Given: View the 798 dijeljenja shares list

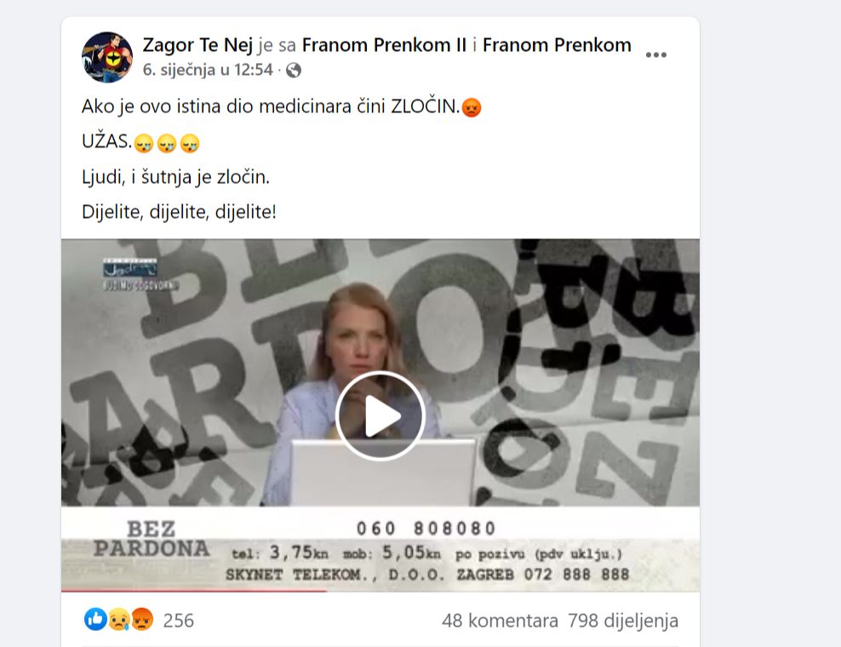Looking at the screenshot, I should coord(623,621).
